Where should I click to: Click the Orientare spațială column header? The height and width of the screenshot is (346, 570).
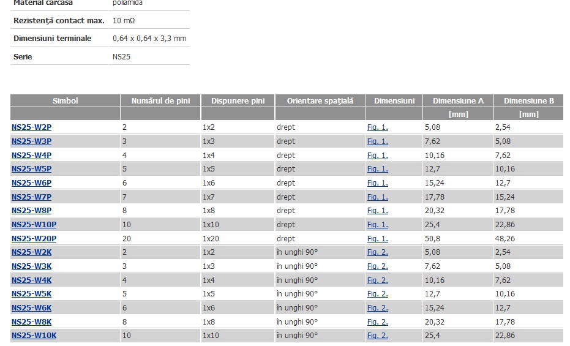coord(320,100)
